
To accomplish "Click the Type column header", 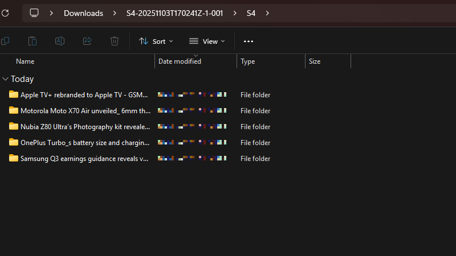I will pyautogui.click(x=248, y=61).
